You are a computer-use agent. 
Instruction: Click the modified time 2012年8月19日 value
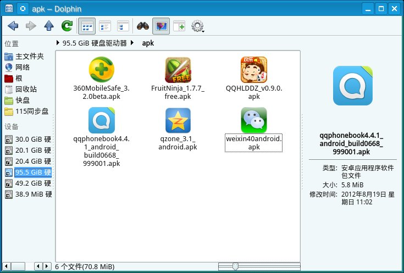pos(368,198)
